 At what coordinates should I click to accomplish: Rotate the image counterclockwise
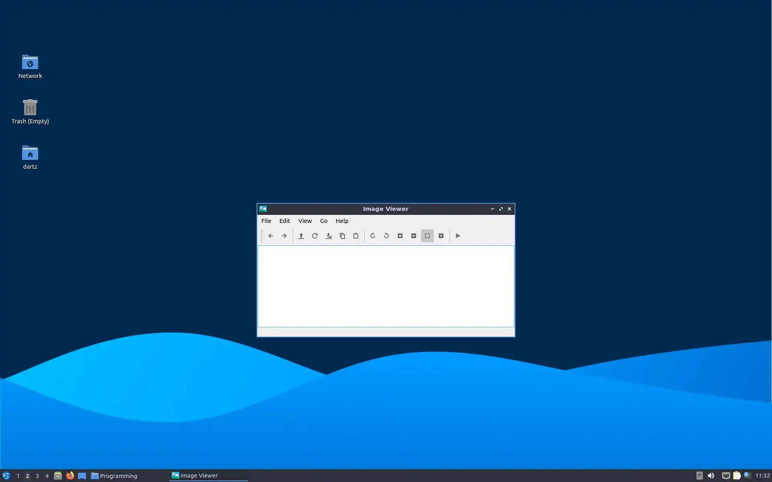[386, 236]
